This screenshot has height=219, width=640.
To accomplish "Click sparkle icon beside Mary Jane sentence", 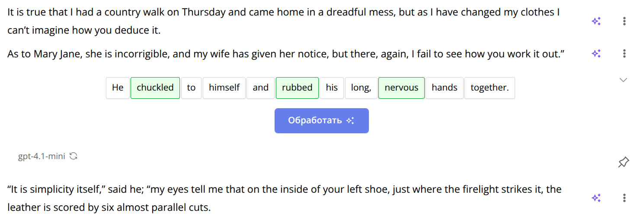I will [596, 53].
